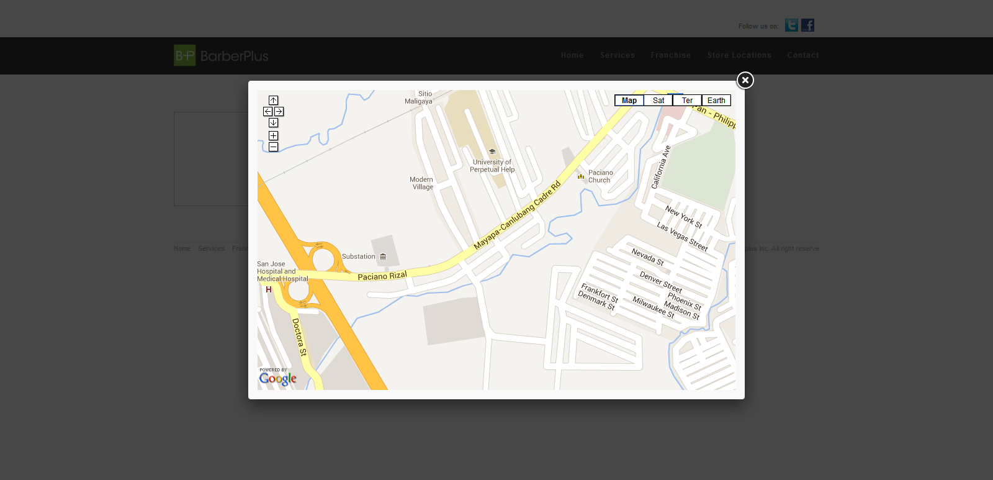
Task: Pan the map up with arrow
Action: click(x=273, y=101)
